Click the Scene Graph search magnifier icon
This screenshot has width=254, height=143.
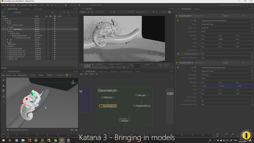(76, 12)
